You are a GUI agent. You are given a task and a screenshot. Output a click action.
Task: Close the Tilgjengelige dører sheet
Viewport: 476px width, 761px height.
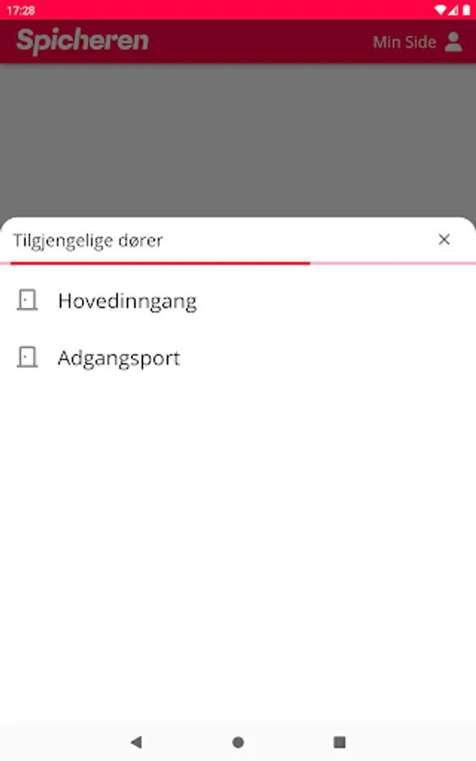[444, 239]
